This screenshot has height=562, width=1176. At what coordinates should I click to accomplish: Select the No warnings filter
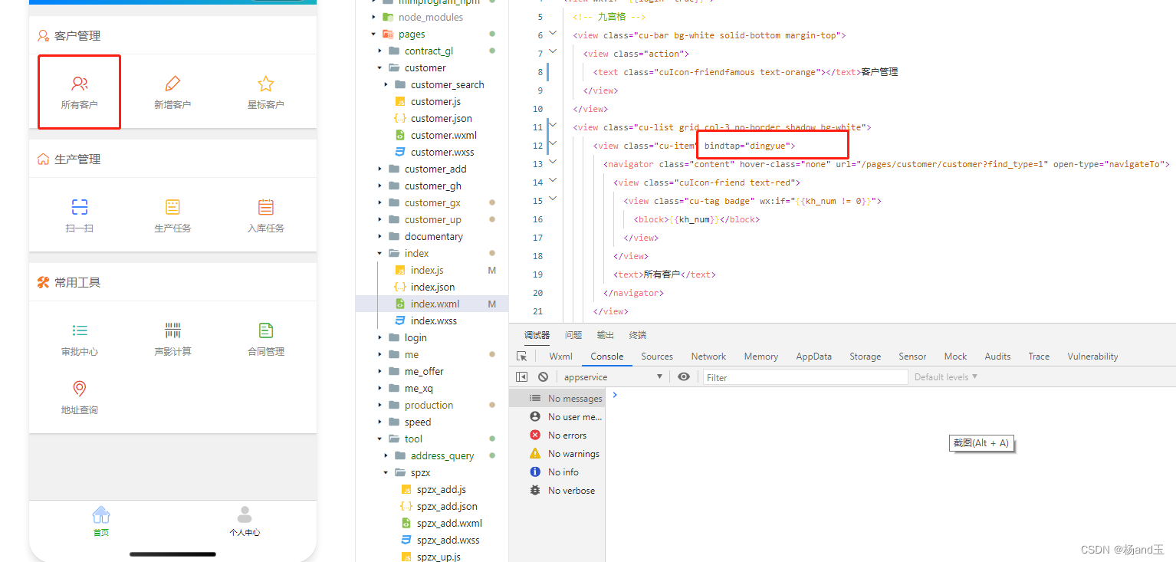tap(557, 454)
